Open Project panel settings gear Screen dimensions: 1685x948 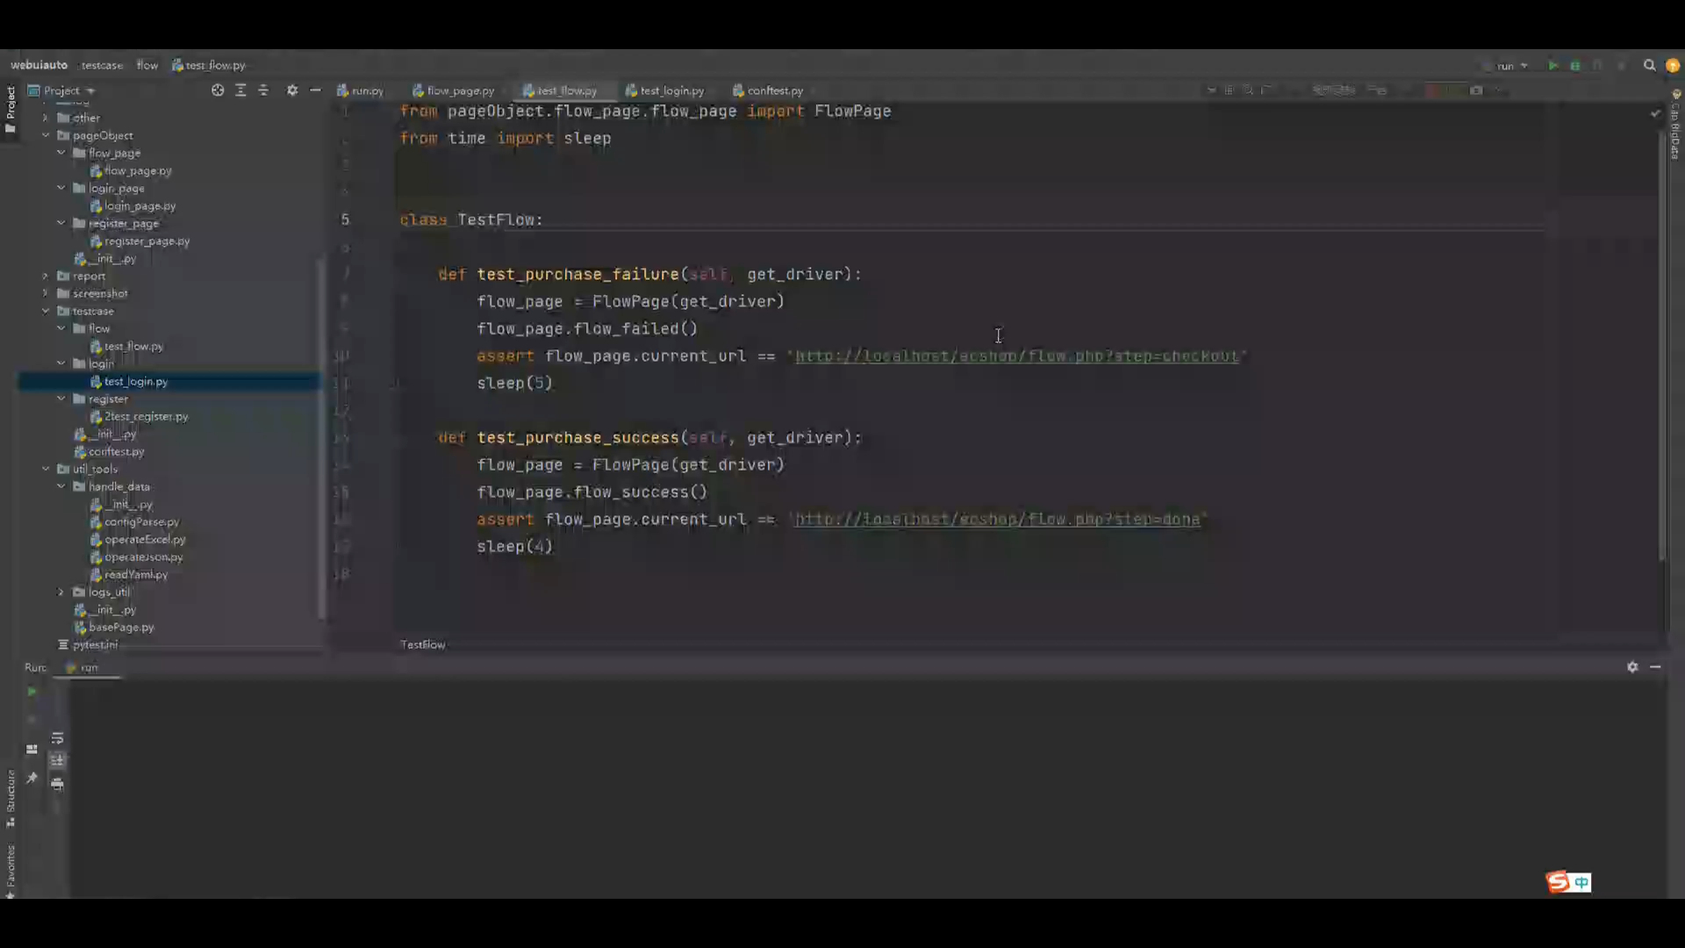pos(292,90)
